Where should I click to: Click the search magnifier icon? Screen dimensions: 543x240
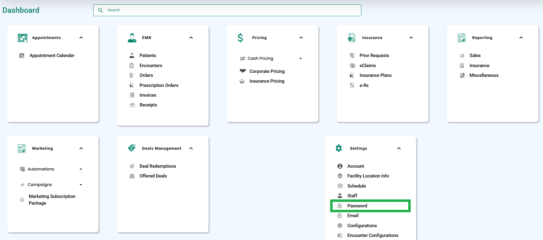coord(100,10)
